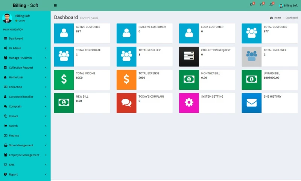
Task: Click the Home breadcrumb dashboard icon
Action: [271, 18]
